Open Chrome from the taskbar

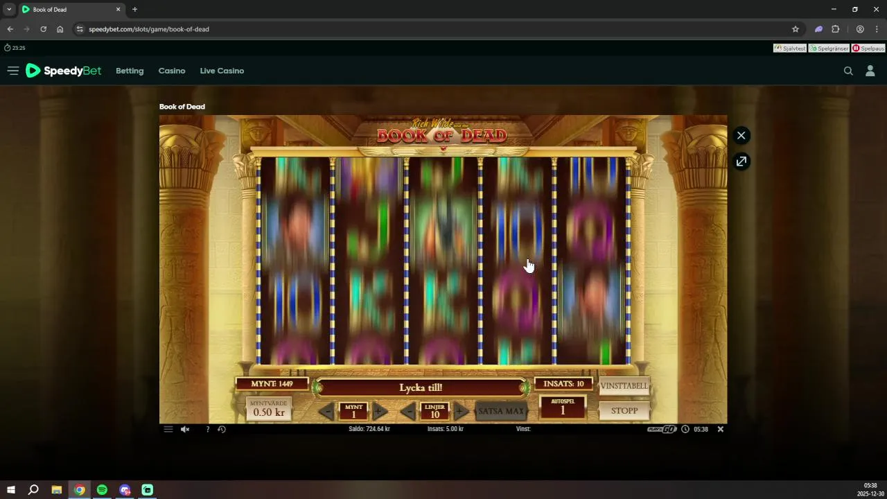[x=80, y=489]
